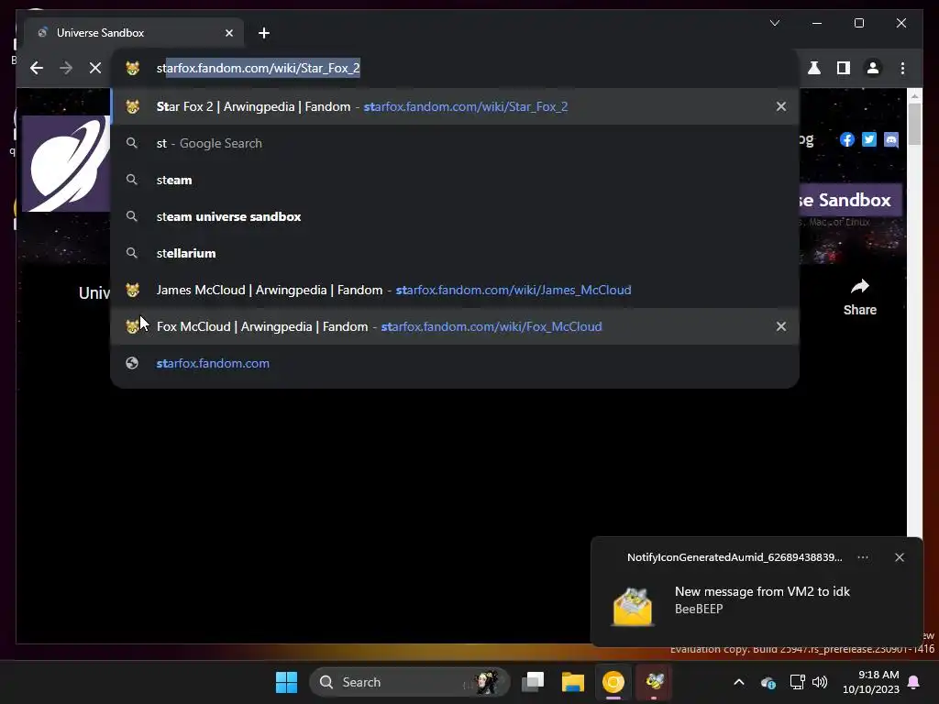
Task: Switch to Chrome Canary taskbar icon
Action: point(613,682)
